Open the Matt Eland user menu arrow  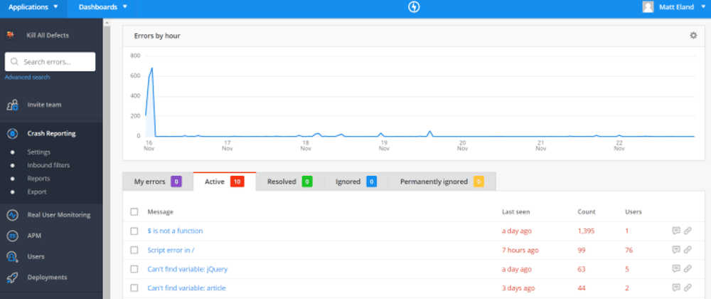703,7
